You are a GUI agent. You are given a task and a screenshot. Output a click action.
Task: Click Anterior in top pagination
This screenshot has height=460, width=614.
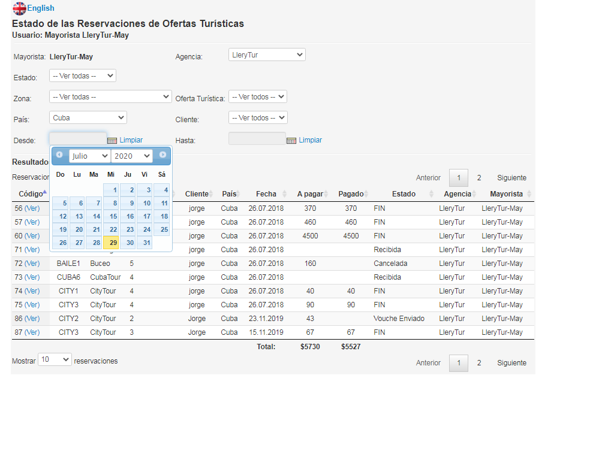[428, 177]
